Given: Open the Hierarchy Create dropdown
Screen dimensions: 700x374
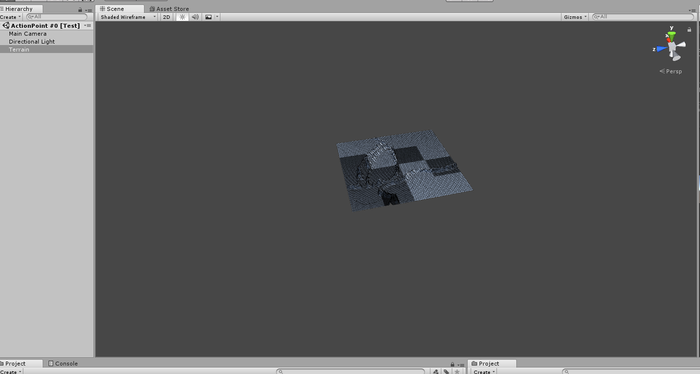Looking at the screenshot, I should click(x=10, y=17).
